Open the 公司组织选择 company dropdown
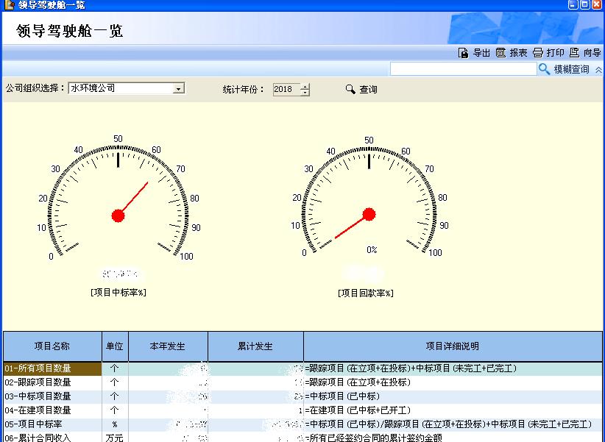 178,89
